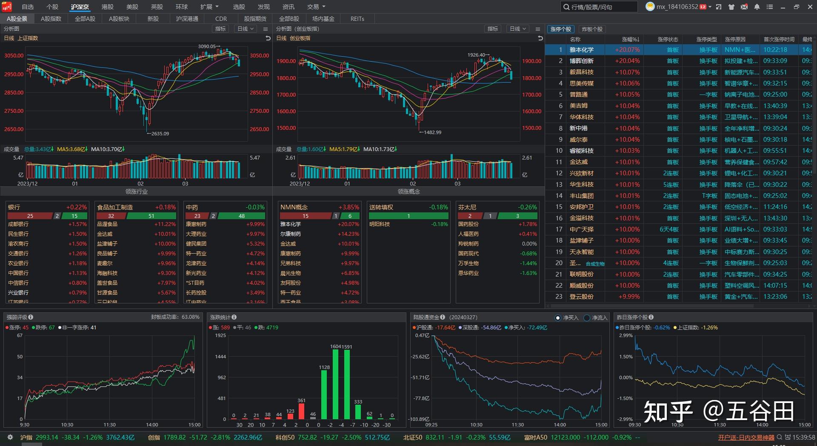
Task: Expand the 扩展 menu dropdown
Action: 209,7
